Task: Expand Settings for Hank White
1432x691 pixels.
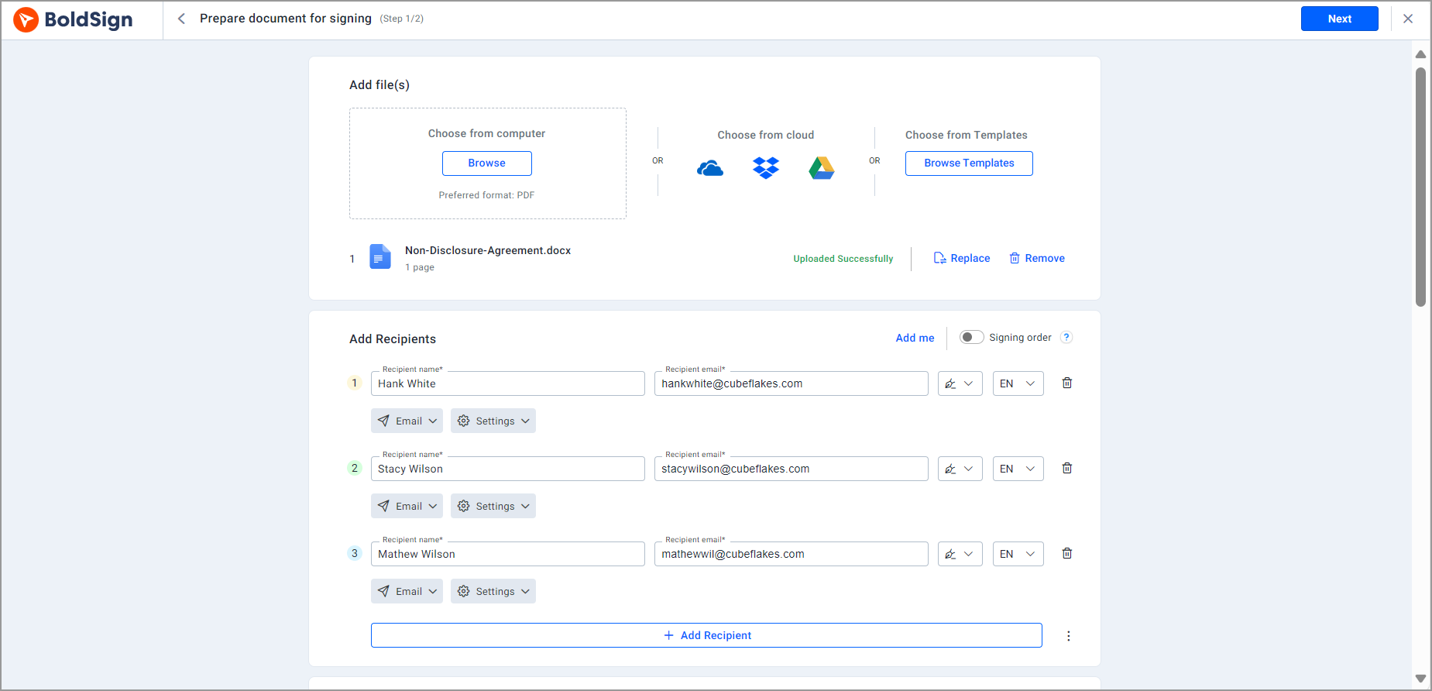Action: [493, 421]
